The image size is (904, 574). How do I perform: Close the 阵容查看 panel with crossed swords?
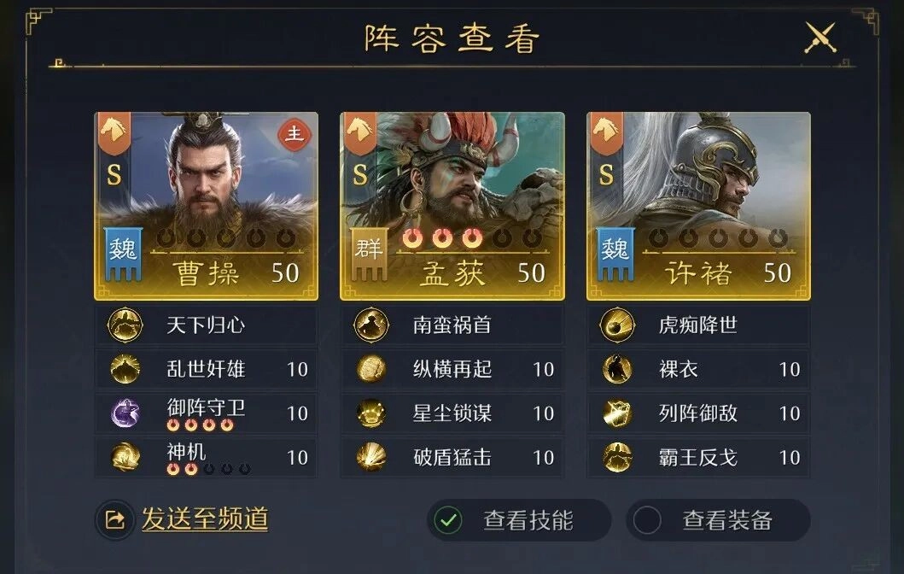pos(819,38)
